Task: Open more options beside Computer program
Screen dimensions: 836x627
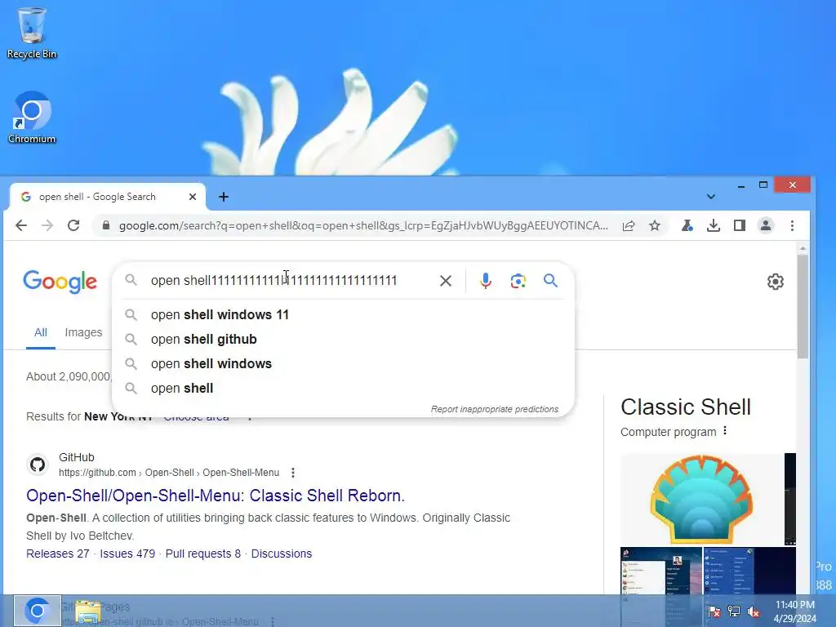Action: pos(725,431)
